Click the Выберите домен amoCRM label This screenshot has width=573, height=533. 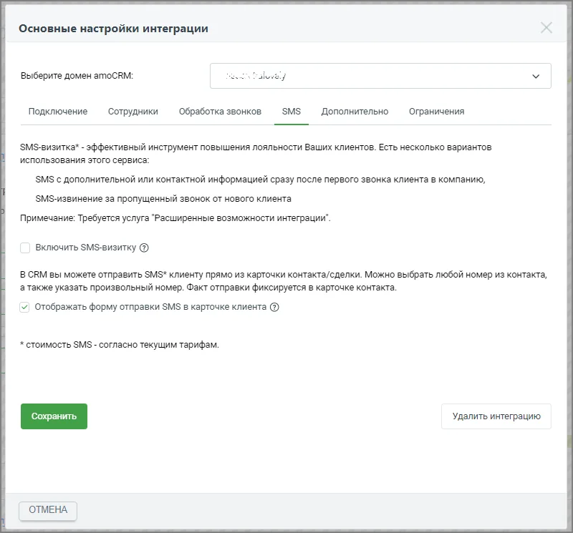click(x=77, y=76)
